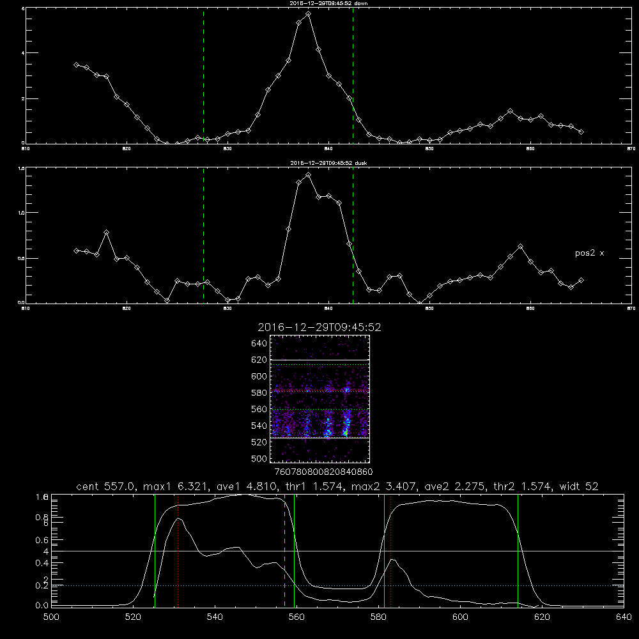639x639 pixels.
Task: Click the leftmost green vertical line in bottom plot
Action: [x=155, y=550]
